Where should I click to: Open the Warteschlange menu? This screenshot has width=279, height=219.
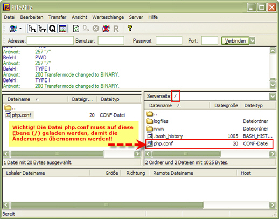click(108, 17)
